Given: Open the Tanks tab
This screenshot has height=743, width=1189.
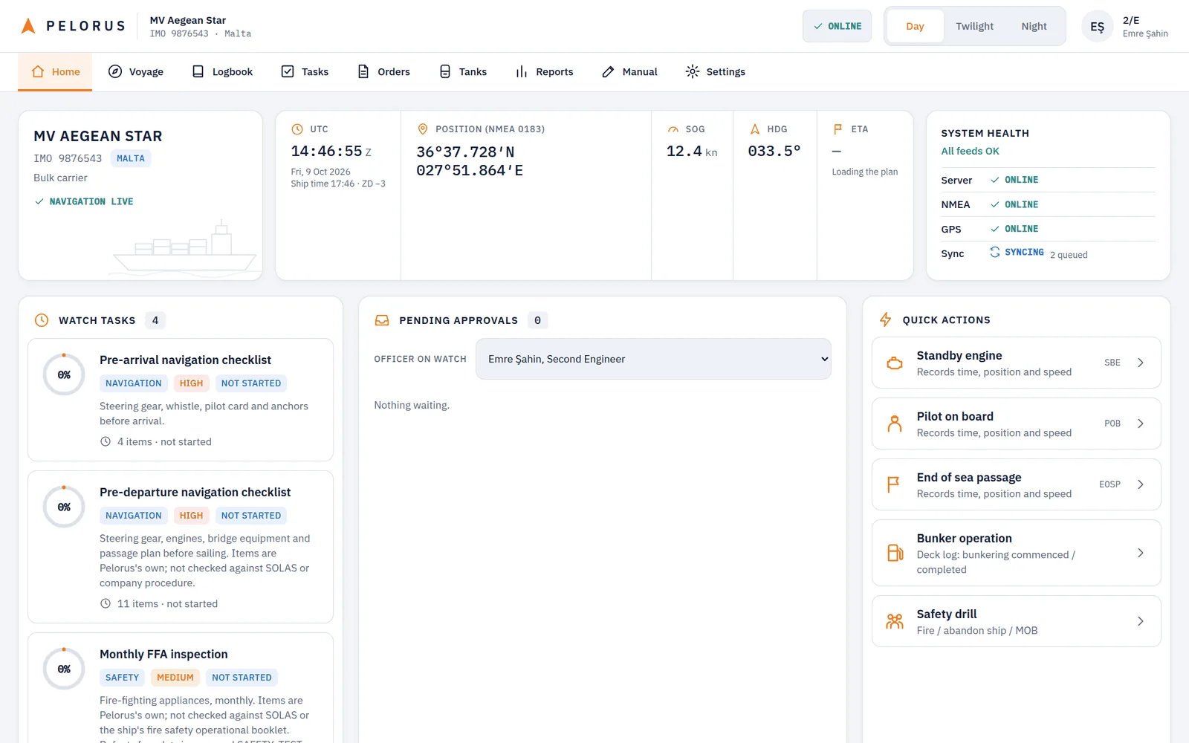Looking at the screenshot, I should pyautogui.click(x=463, y=72).
